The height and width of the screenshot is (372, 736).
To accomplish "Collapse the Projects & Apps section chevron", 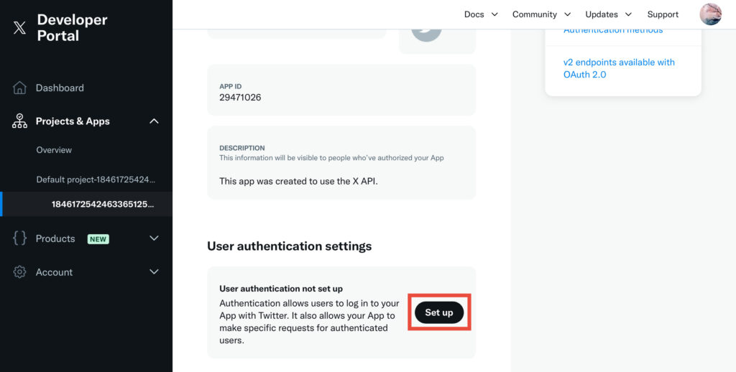I will click(154, 121).
